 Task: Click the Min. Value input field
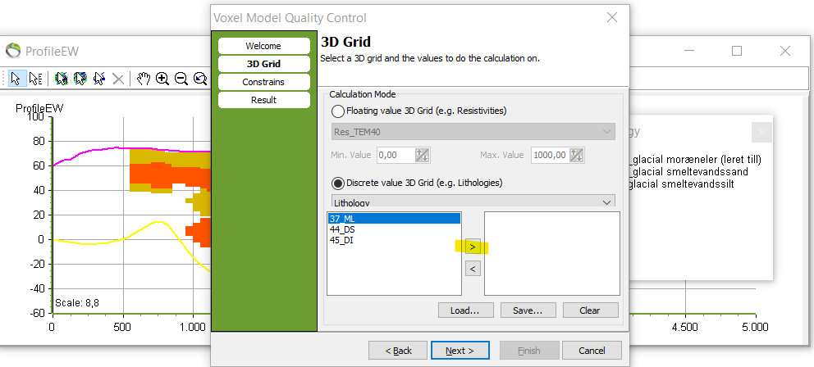point(396,155)
